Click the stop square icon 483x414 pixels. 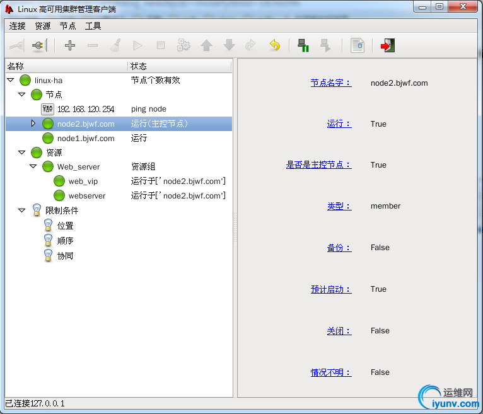[x=161, y=45]
